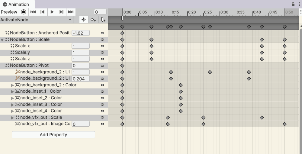Open key menu for NodeButton : Scale row
Image resolution: width=302 pixels, height=154 pixels.
tap(102, 39)
